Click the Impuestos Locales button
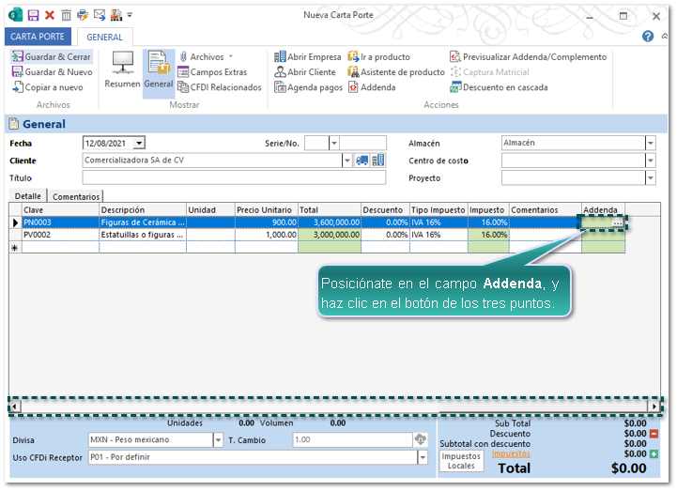This screenshot has height=491, width=677. click(461, 461)
